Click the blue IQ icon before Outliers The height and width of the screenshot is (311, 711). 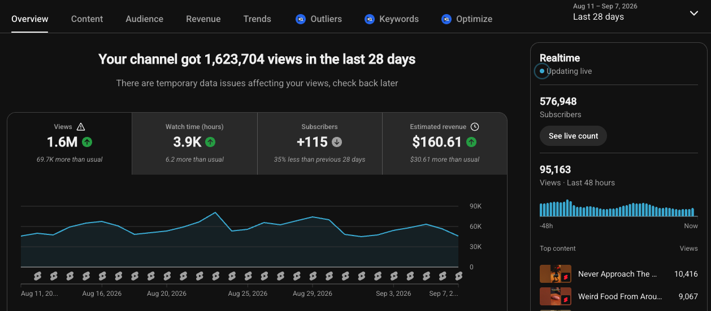(x=301, y=19)
